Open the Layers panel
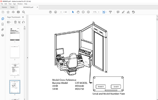158x100 pixels. pyautogui.click(x=3, y=35)
